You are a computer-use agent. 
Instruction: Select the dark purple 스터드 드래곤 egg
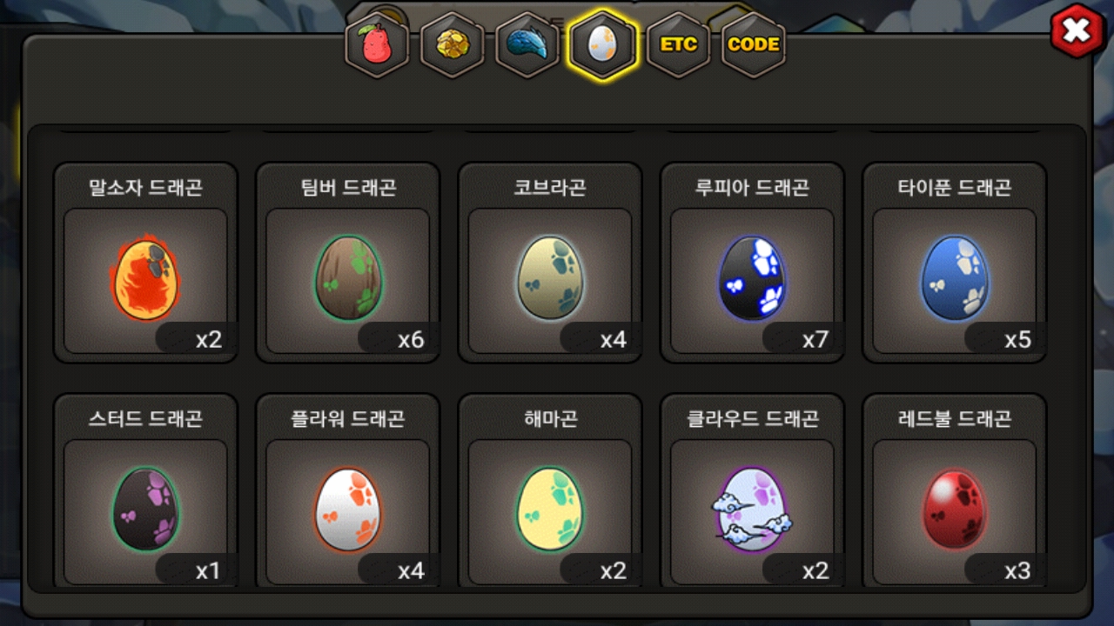pyautogui.click(x=145, y=509)
